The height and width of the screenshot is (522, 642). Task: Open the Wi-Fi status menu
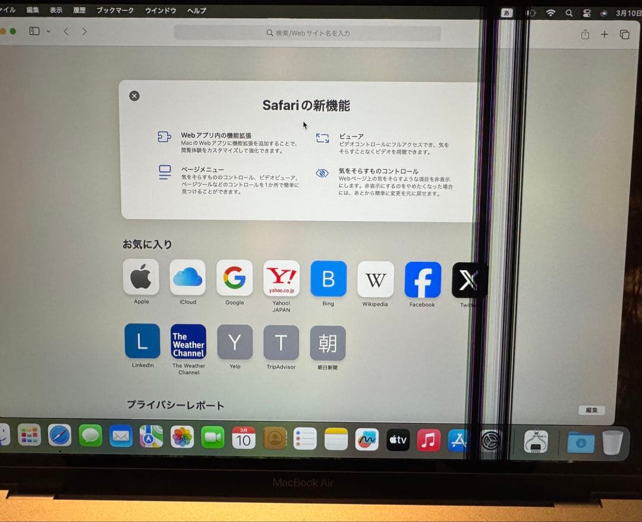550,13
